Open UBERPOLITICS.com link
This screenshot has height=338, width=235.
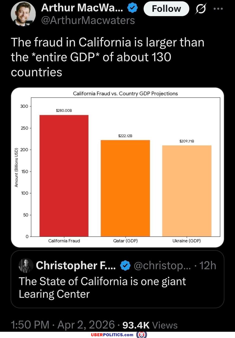click(114, 334)
